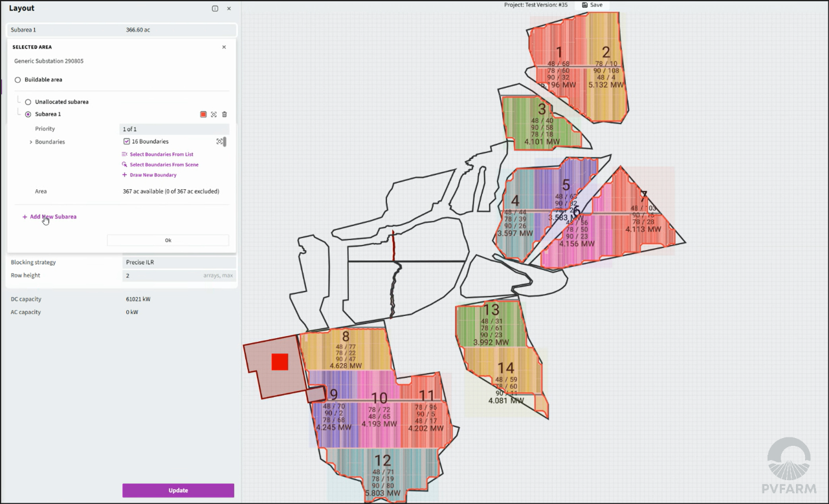Viewport: 829px width, 504px height.
Task: Expand the Boundaries tree chevron
Action: tap(30, 142)
